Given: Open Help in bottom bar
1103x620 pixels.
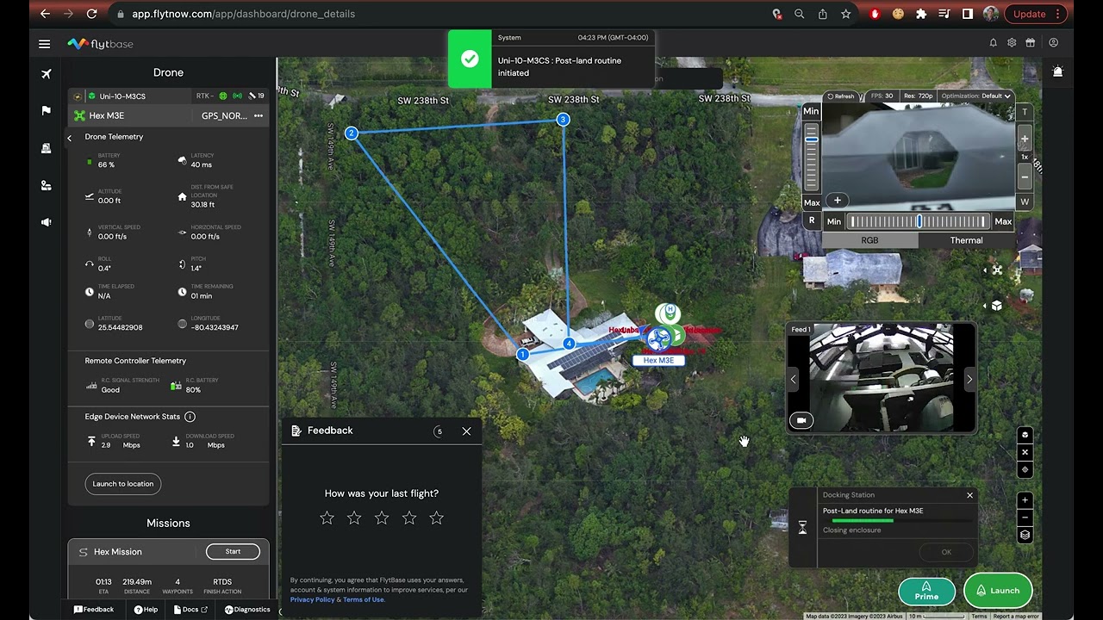Looking at the screenshot, I should 146,610.
